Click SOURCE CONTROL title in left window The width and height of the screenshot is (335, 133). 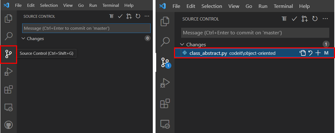tap(39, 16)
